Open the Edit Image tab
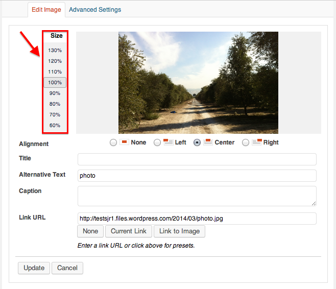This screenshot has width=336, height=289. (46, 10)
